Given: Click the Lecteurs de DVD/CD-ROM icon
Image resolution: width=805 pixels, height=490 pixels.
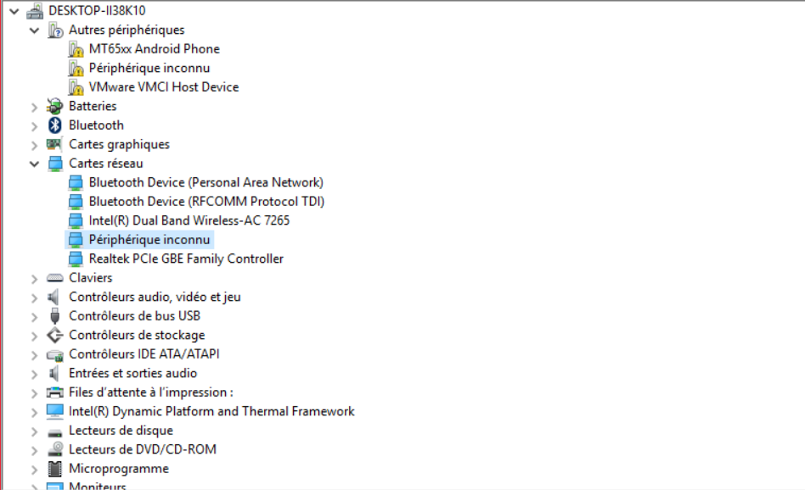Looking at the screenshot, I should (x=55, y=449).
